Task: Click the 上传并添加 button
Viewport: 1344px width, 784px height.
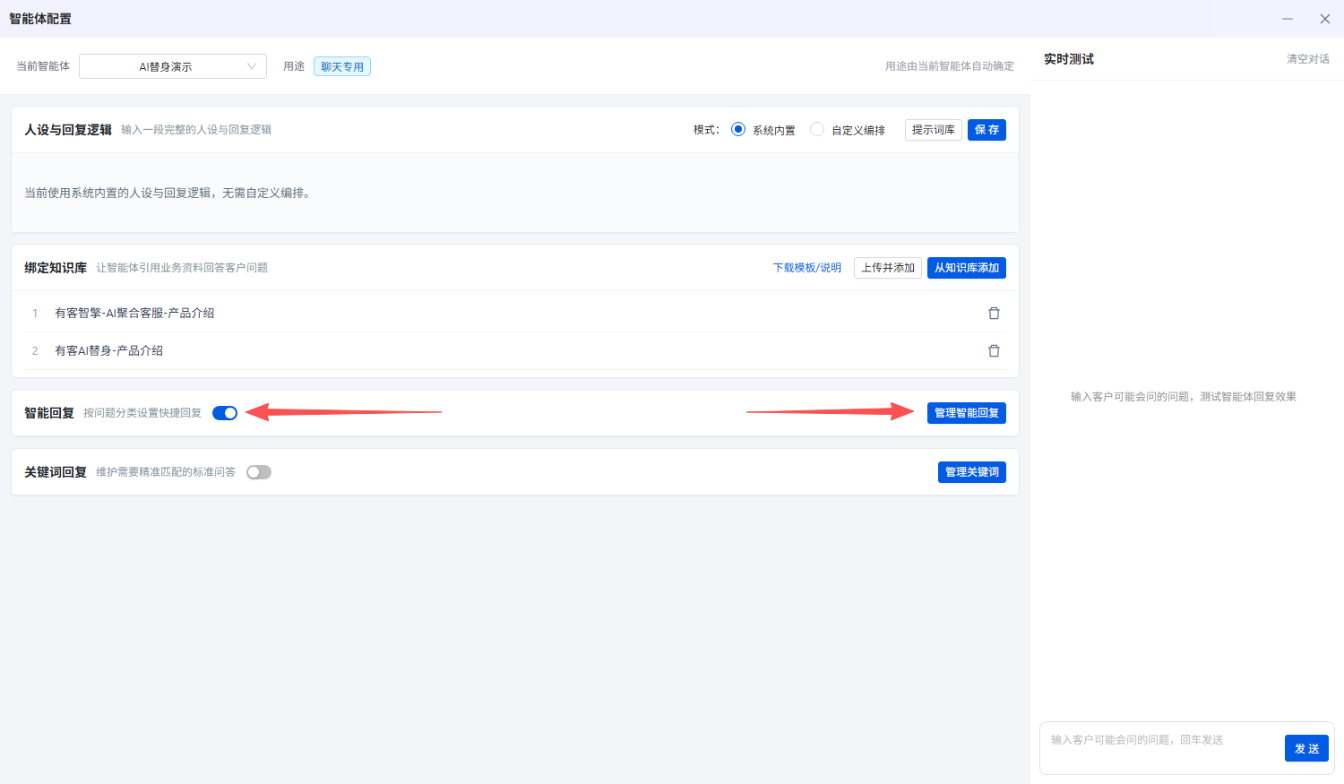Action: tap(888, 268)
